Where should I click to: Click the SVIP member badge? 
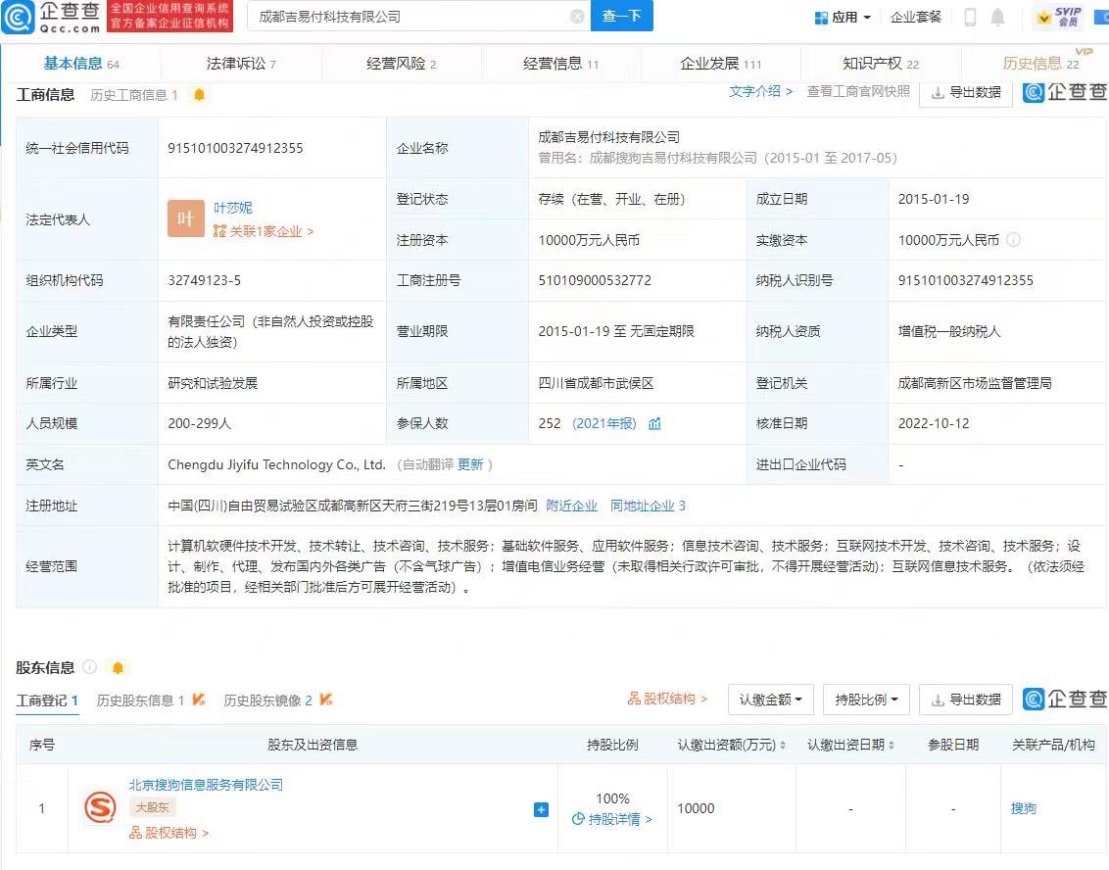1060,17
